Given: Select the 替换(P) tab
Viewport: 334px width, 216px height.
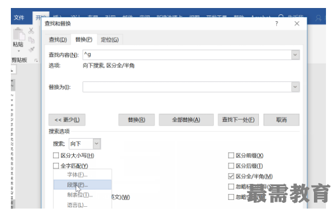Looking at the screenshot, I should coord(84,40).
